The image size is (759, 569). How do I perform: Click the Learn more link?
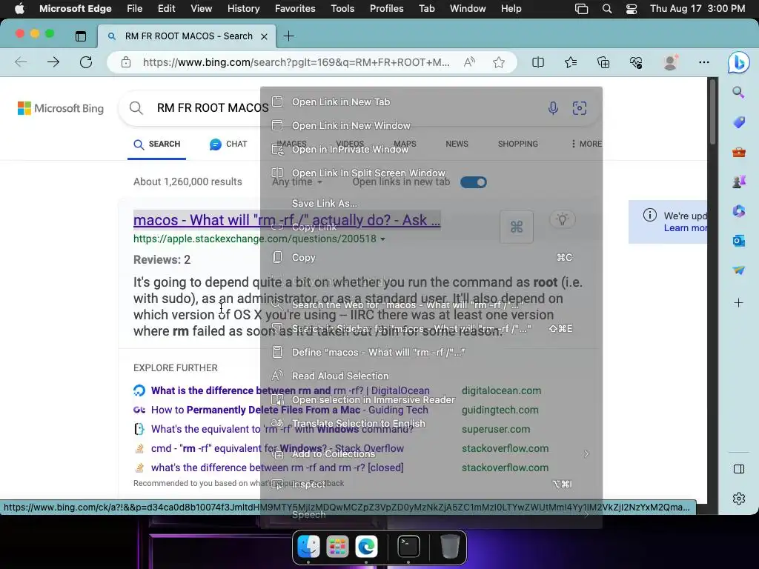click(685, 228)
